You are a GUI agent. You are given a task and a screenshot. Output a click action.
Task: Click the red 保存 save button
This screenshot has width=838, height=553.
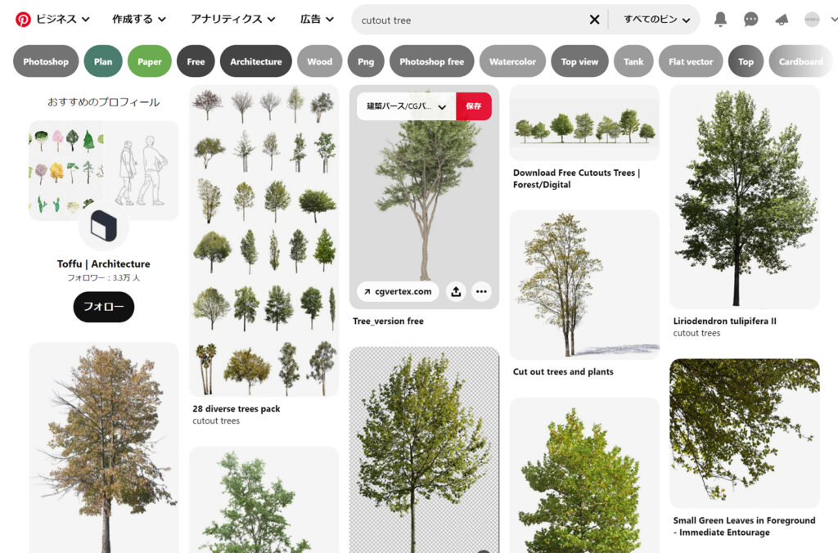click(474, 106)
